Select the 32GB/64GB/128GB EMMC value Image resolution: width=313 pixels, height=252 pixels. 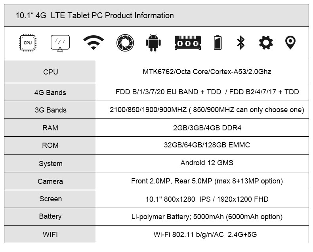[x=207, y=145]
